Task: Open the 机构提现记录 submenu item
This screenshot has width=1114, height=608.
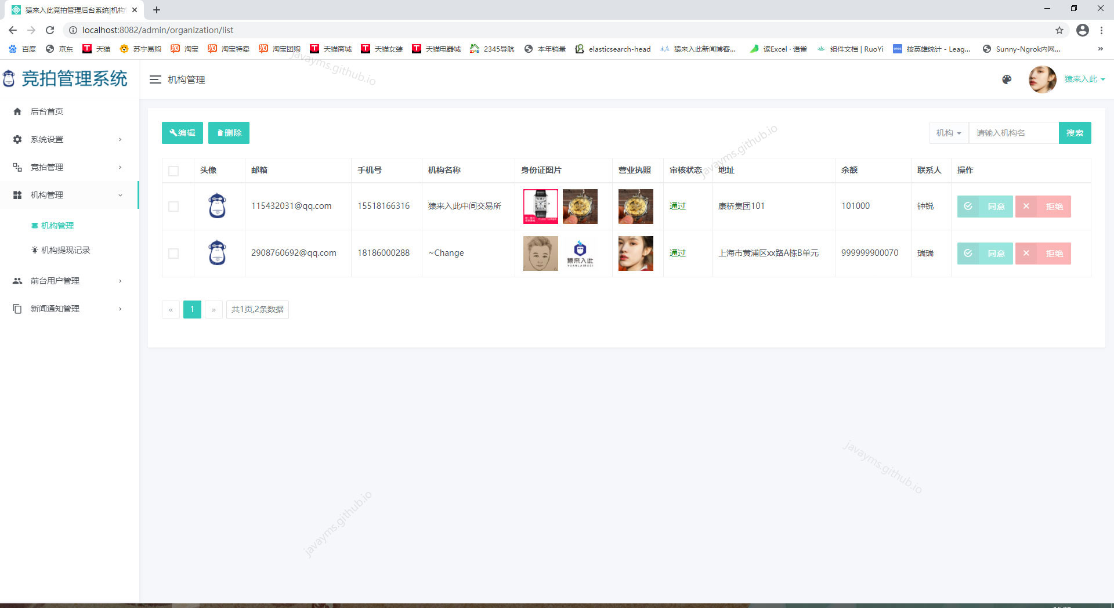Action: [65, 249]
